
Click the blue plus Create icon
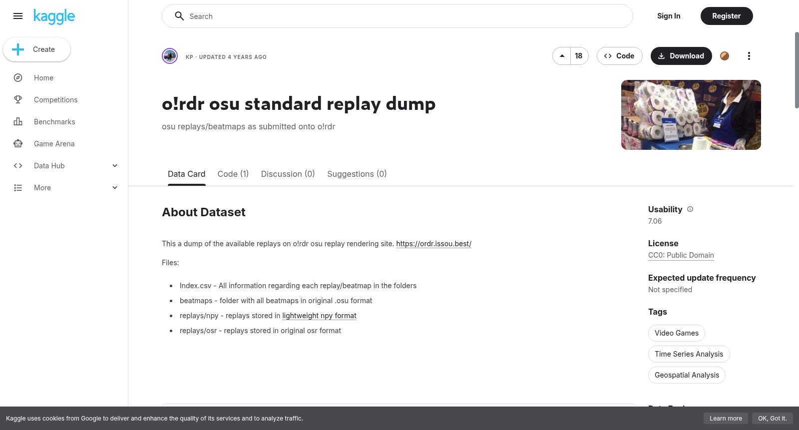point(18,49)
